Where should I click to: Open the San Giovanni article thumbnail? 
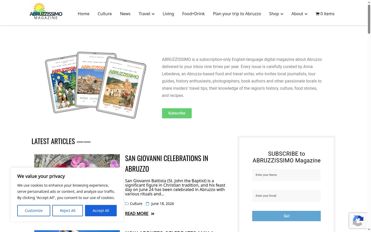77,161
